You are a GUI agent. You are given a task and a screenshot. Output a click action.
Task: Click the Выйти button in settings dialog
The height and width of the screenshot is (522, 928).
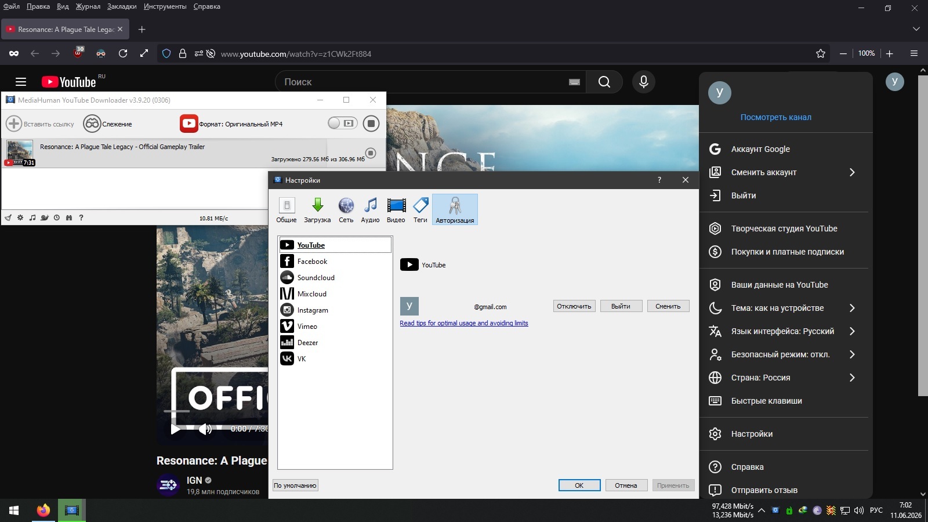tap(621, 306)
